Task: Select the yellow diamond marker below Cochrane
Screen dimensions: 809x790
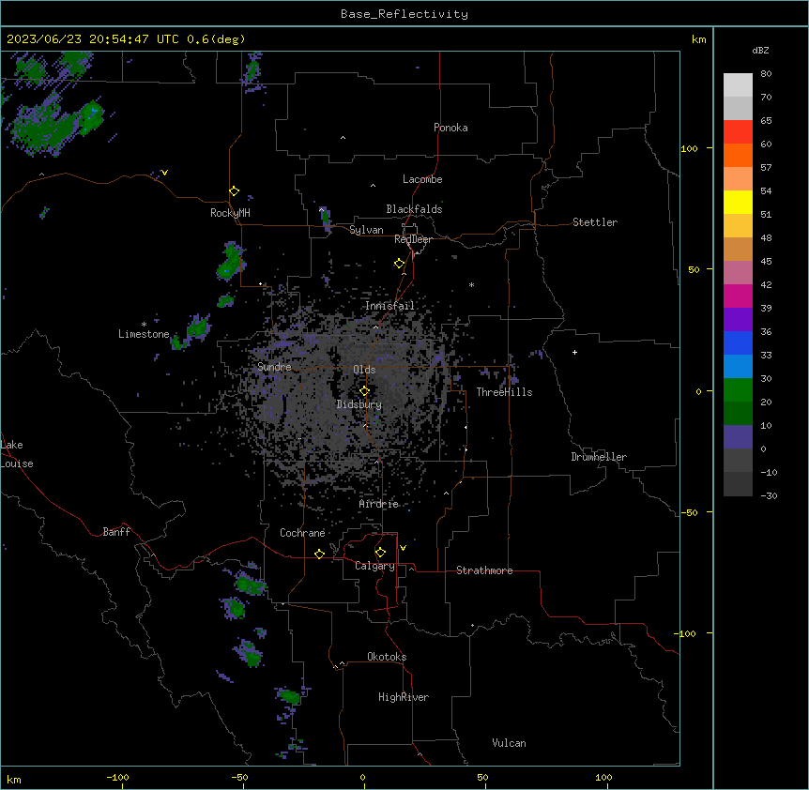Action: click(x=319, y=554)
